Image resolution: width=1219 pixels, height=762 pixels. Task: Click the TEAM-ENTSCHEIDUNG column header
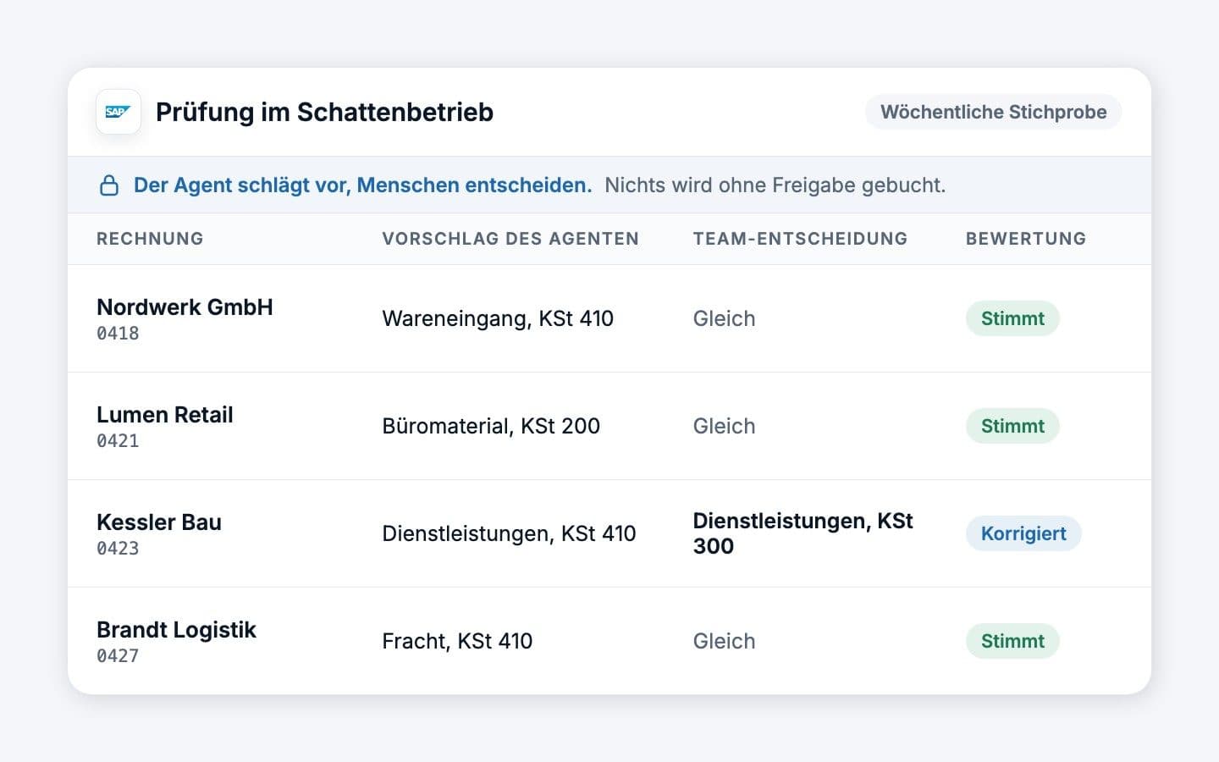800,239
